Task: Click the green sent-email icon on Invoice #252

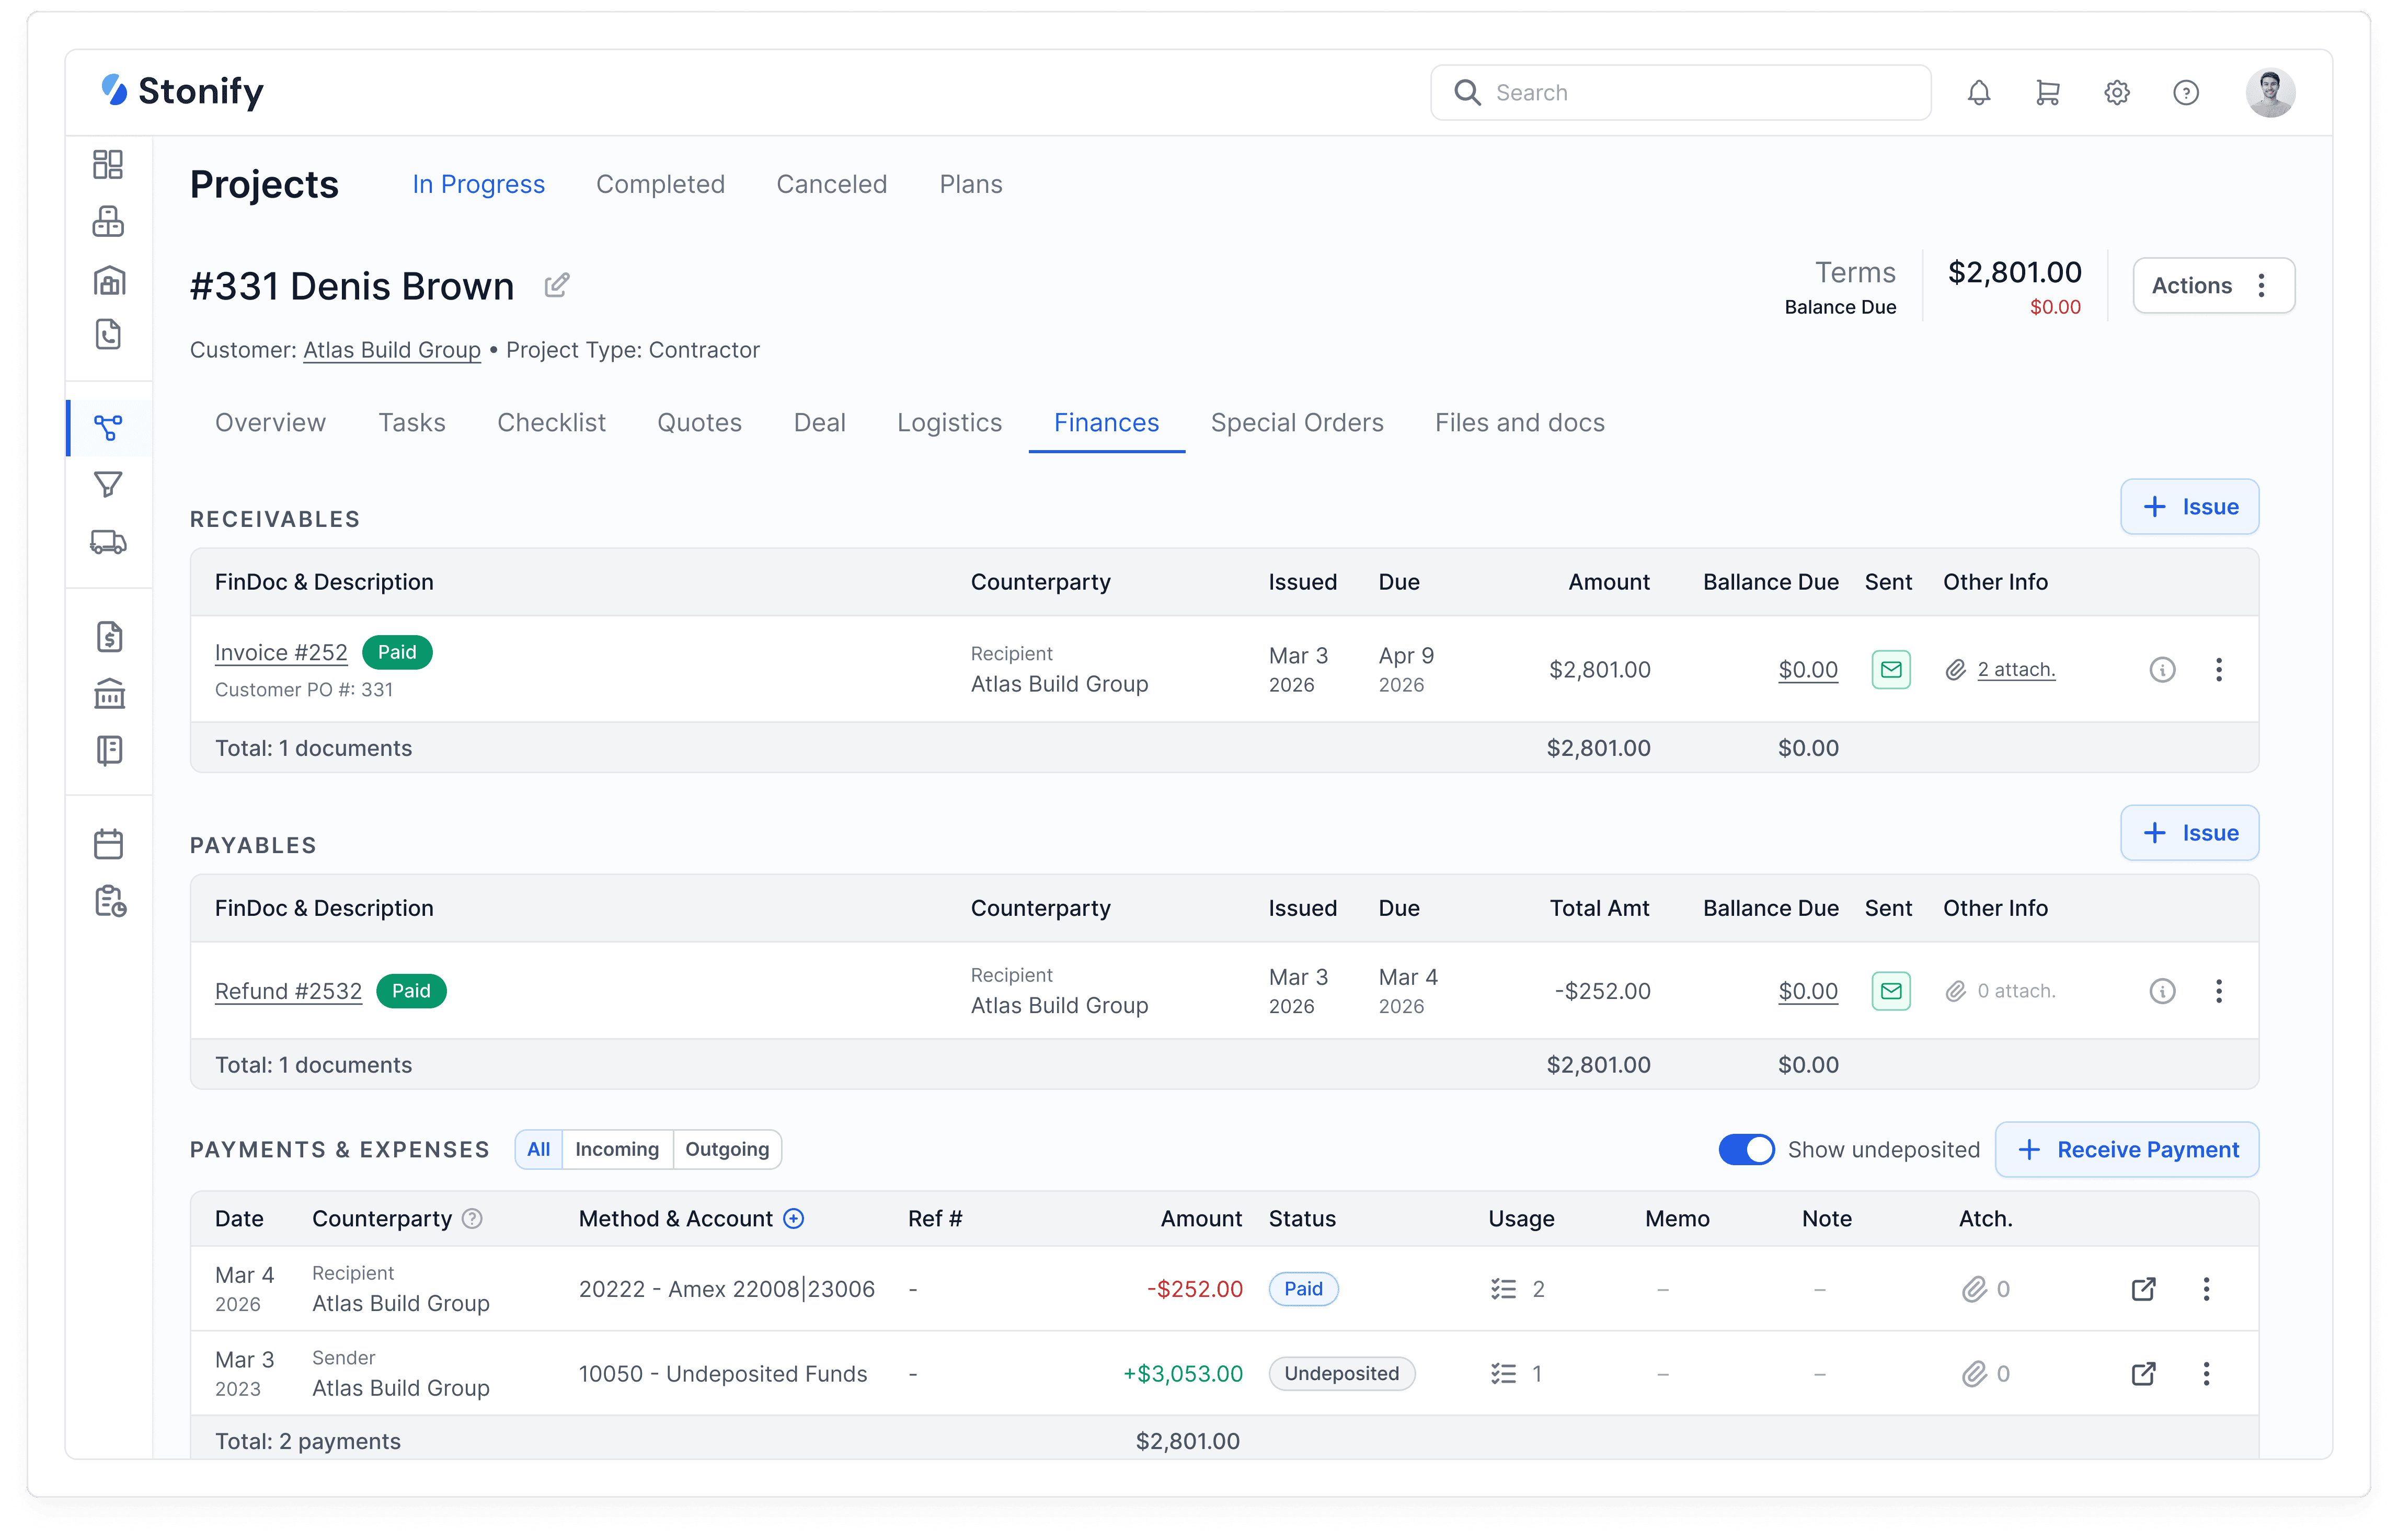Action: [1891, 669]
